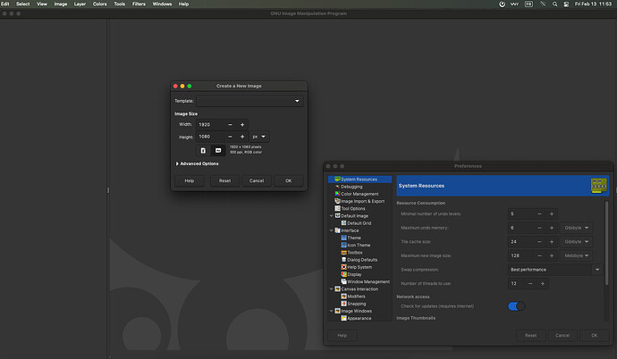Click OK in Preferences dialog
Image resolution: width=617 pixels, height=359 pixels.
coord(593,336)
